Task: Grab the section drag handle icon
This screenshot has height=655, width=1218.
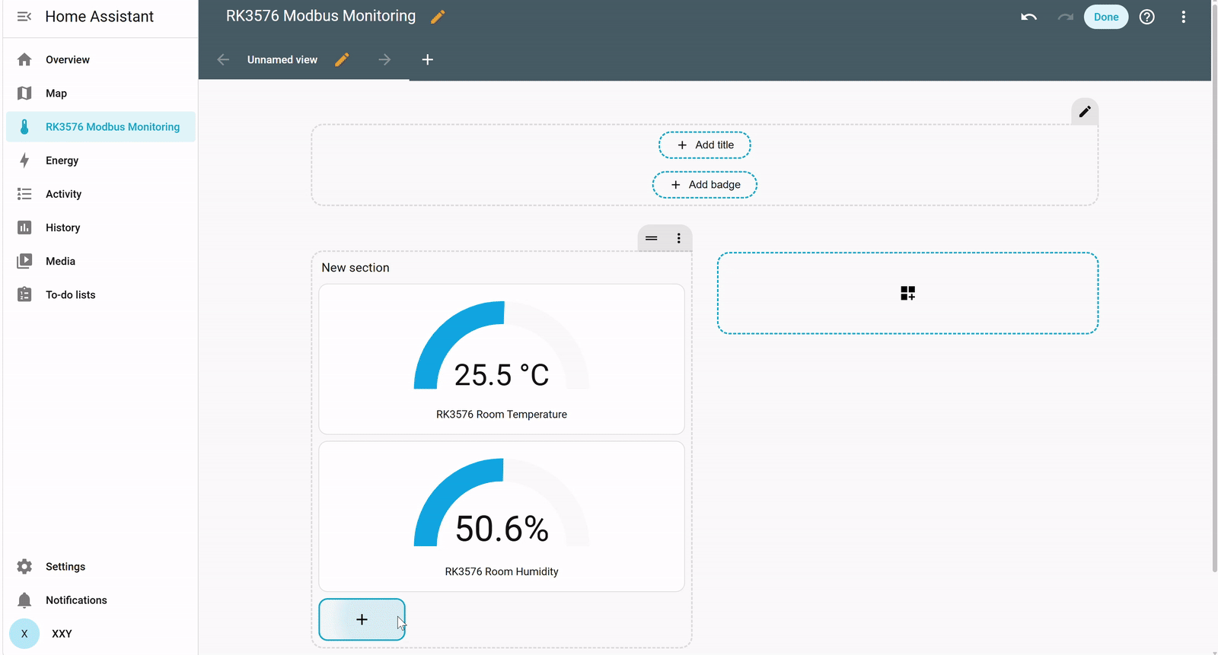Action: [652, 238]
